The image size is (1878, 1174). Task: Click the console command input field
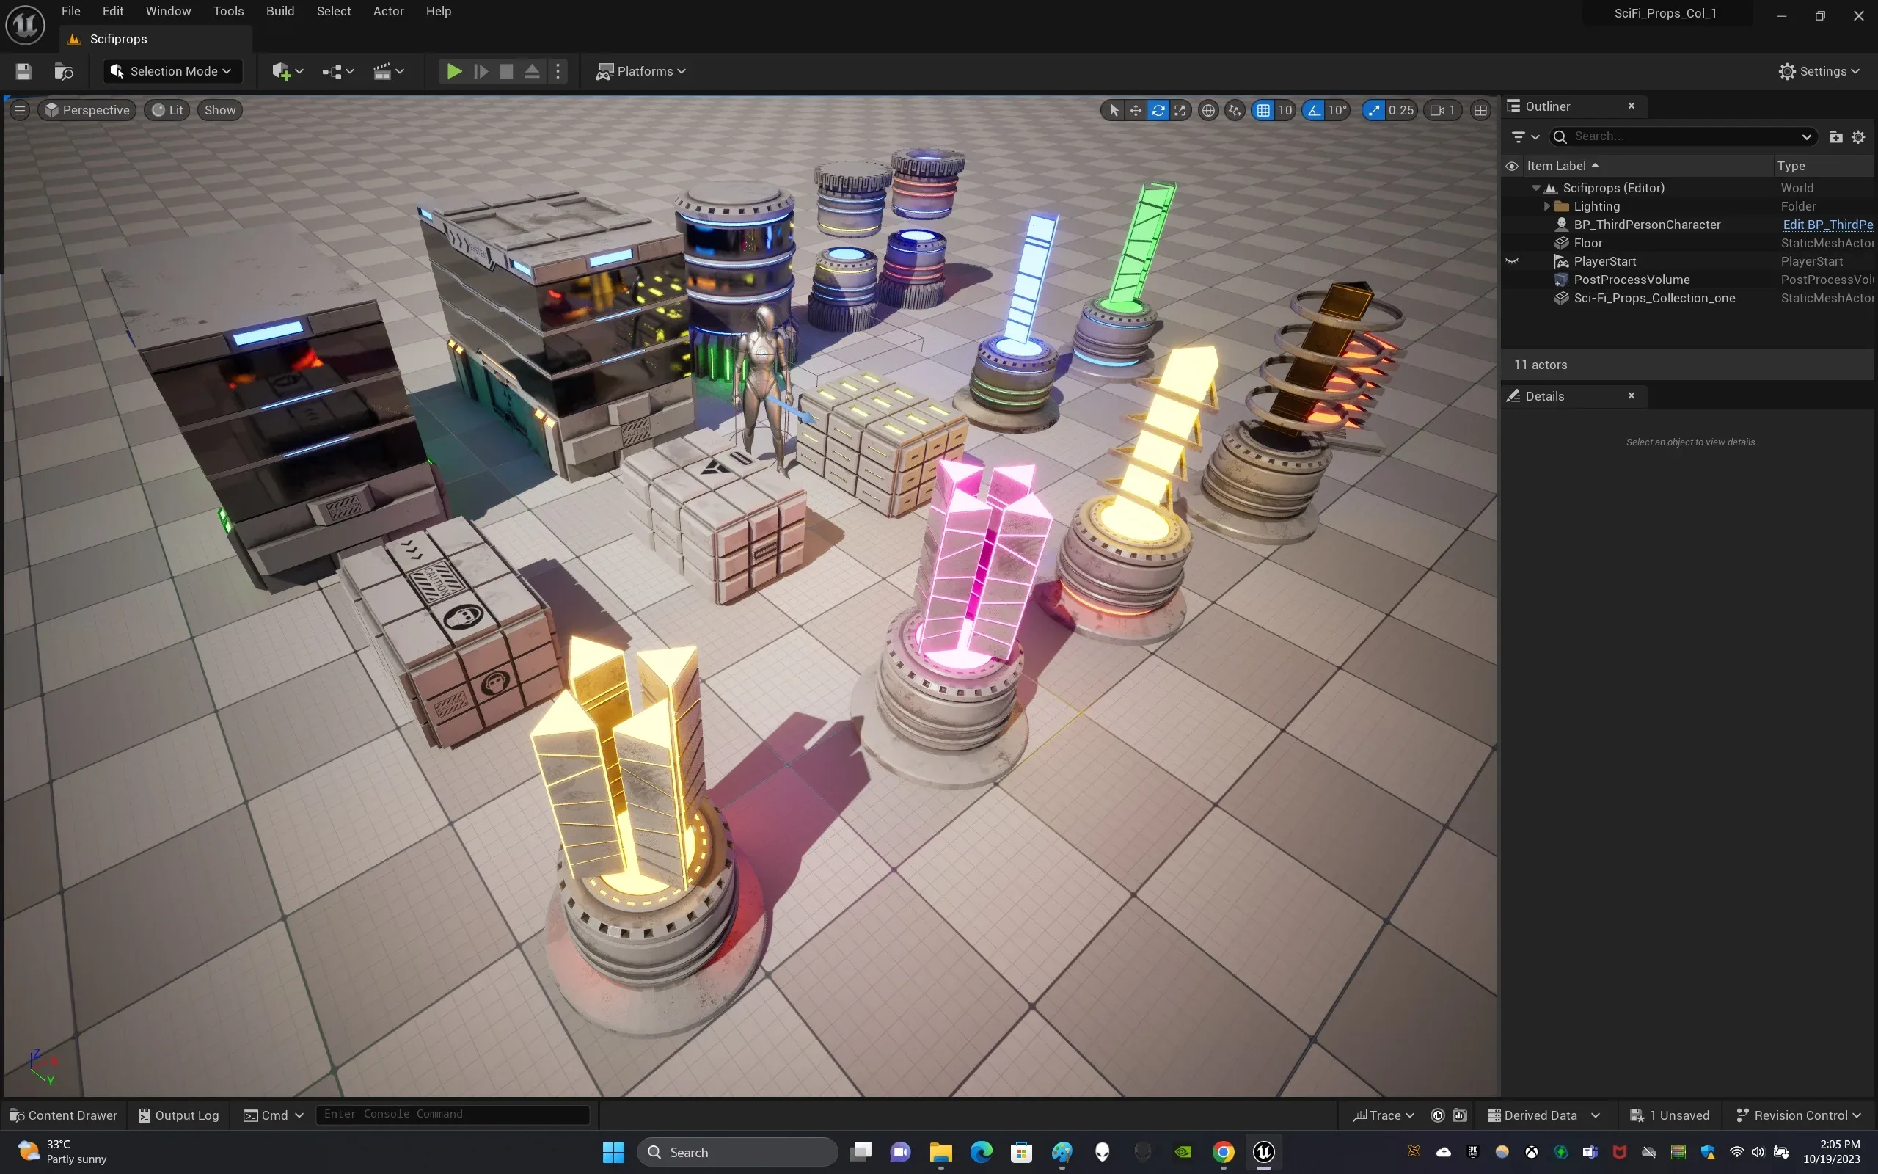pyautogui.click(x=453, y=1115)
